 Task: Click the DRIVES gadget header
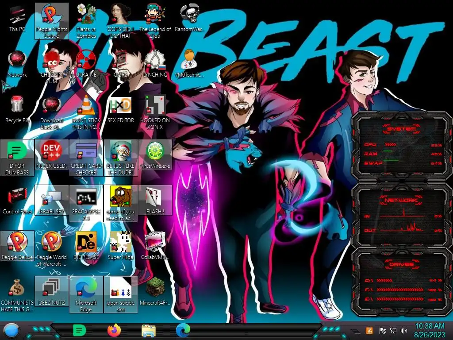coord(401,264)
